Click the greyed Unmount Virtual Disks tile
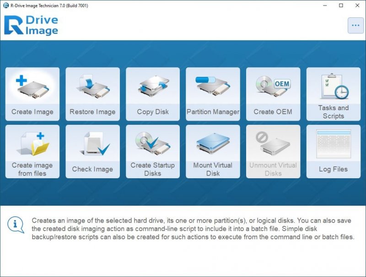Image resolution: width=366 pixels, height=277 pixels. tap(273, 152)
